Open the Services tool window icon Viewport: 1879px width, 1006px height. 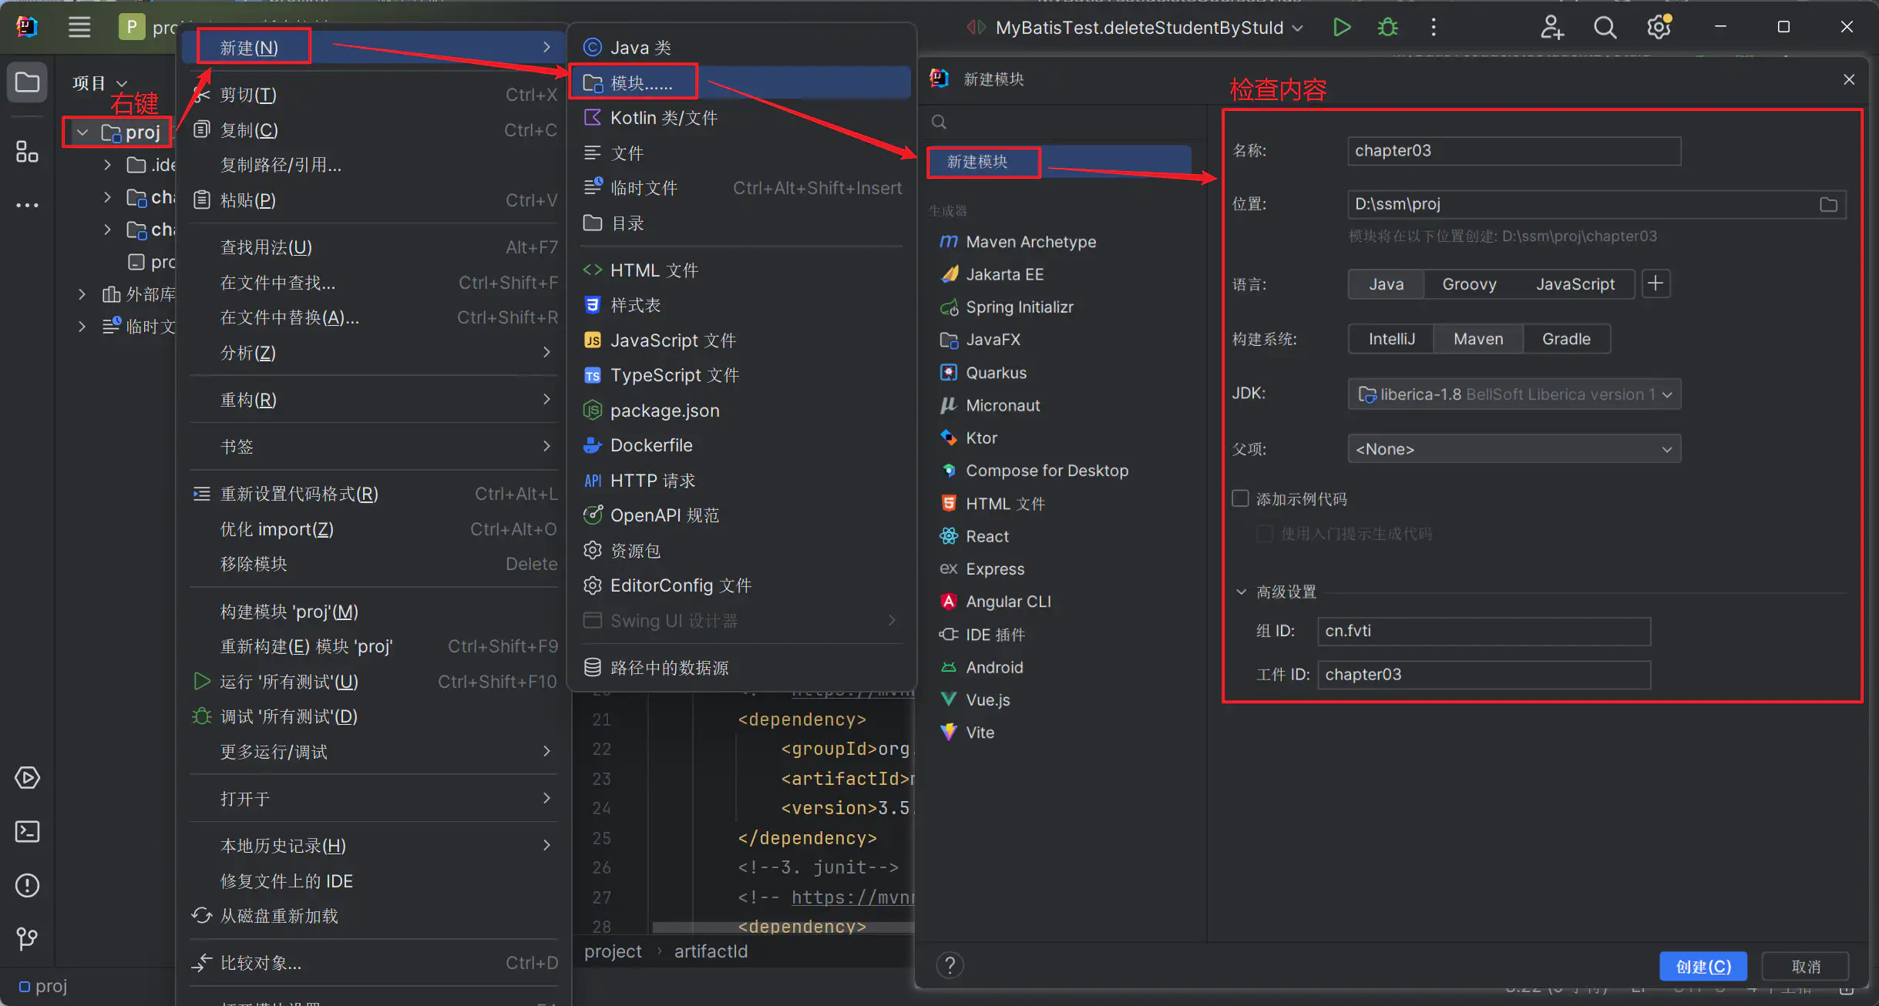(28, 777)
